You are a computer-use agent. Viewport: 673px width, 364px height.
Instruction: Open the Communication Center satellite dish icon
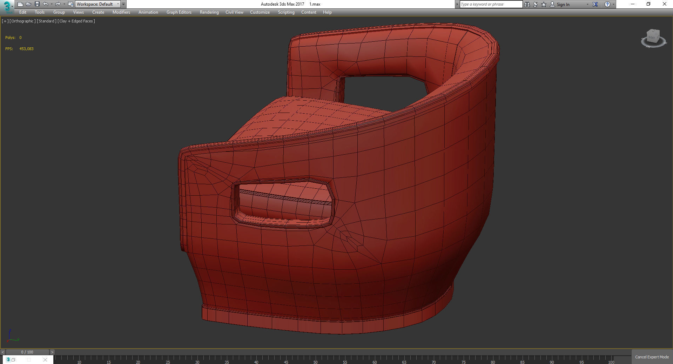click(536, 4)
